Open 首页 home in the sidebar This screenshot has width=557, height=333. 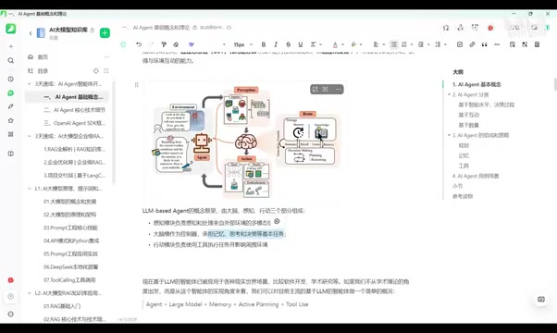click(x=43, y=56)
